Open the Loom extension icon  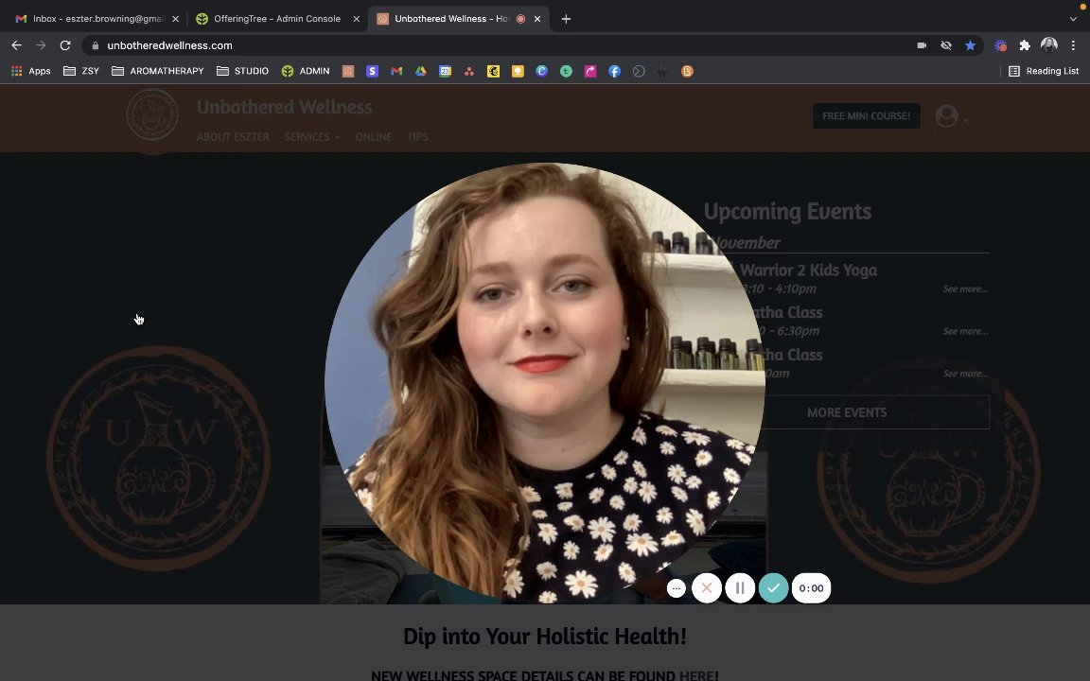point(1000,45)
